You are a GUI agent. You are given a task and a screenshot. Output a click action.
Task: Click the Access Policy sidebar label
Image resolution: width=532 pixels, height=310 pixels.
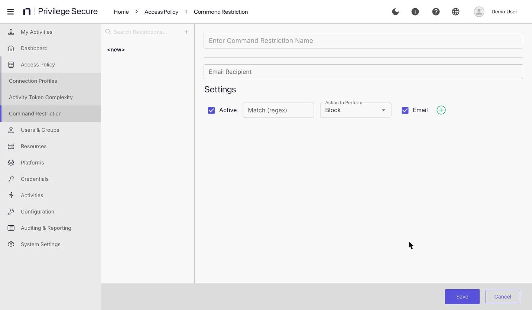pos(38,65)
